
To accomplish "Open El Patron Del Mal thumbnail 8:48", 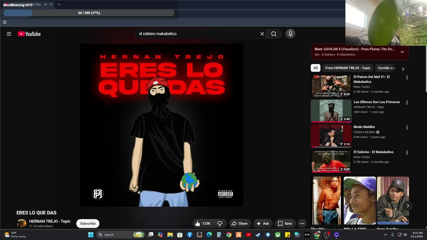I will coord(331,86).
